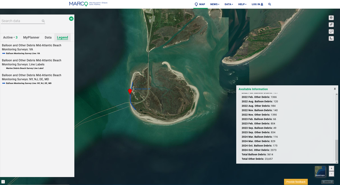
Task: Click '2022 Feb. Other Debris: 1366' row
Action: point(259,97)
